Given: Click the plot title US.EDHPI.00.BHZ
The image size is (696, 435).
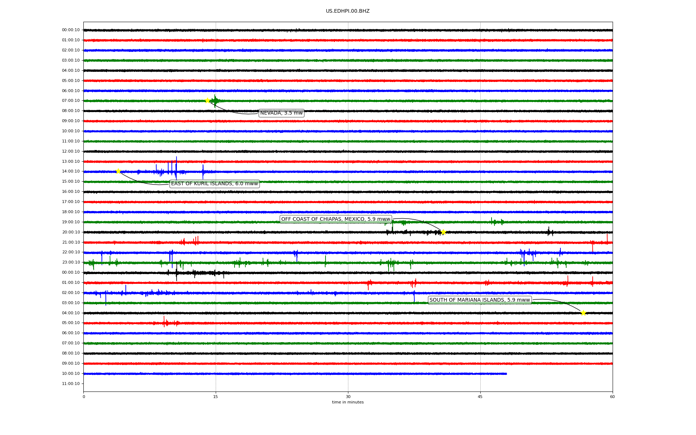Looking at the screenshot, I should tap(348, 11).
